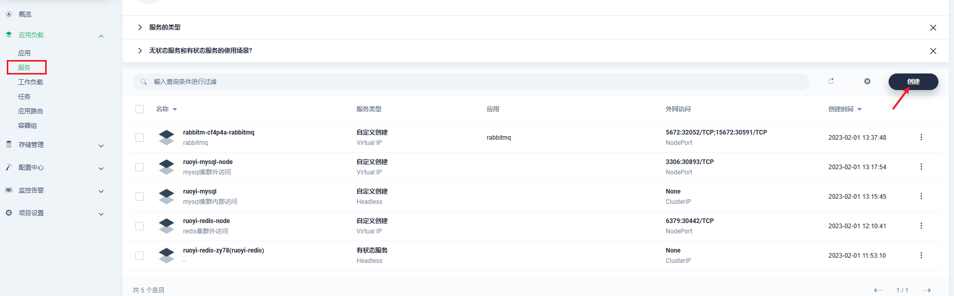This screenshot has height=296, width=954.
Task: Go to next page with right arrow
Action: (927, 290)
